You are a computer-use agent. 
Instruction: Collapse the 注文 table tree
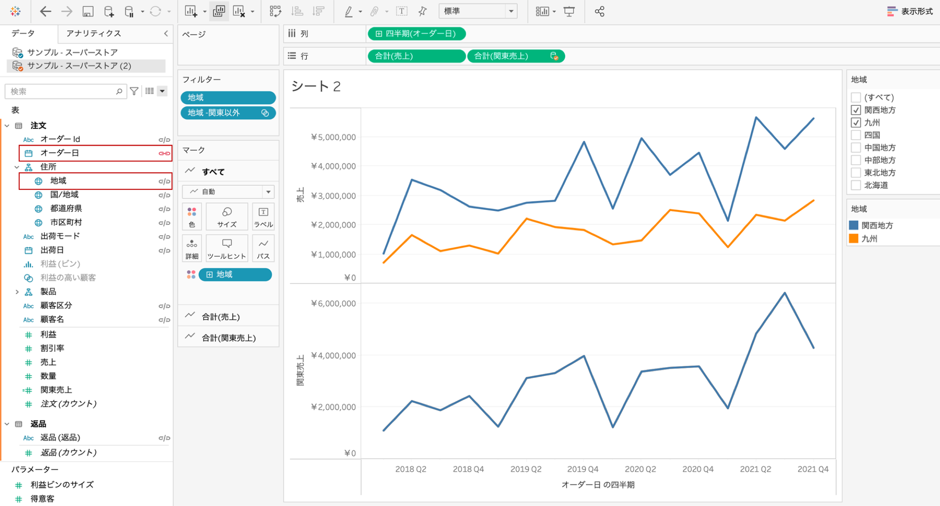7,126
